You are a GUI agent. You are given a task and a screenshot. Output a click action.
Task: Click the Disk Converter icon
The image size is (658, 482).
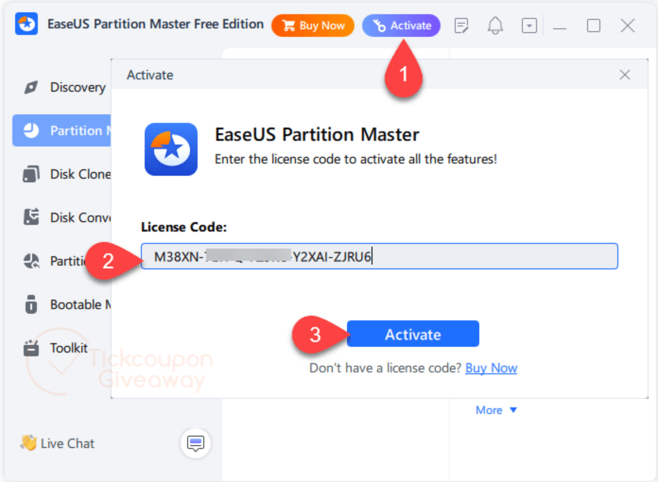pos(31,217)
